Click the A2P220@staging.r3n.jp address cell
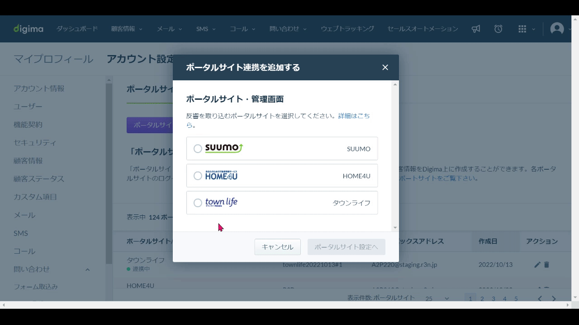 [404, 265]
